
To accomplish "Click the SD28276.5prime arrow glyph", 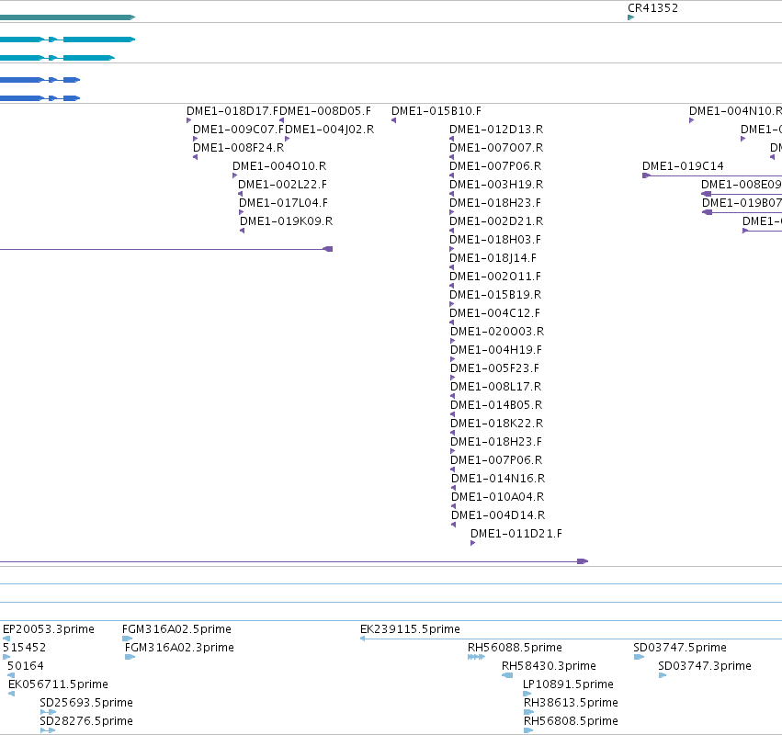I will [48, 730].
